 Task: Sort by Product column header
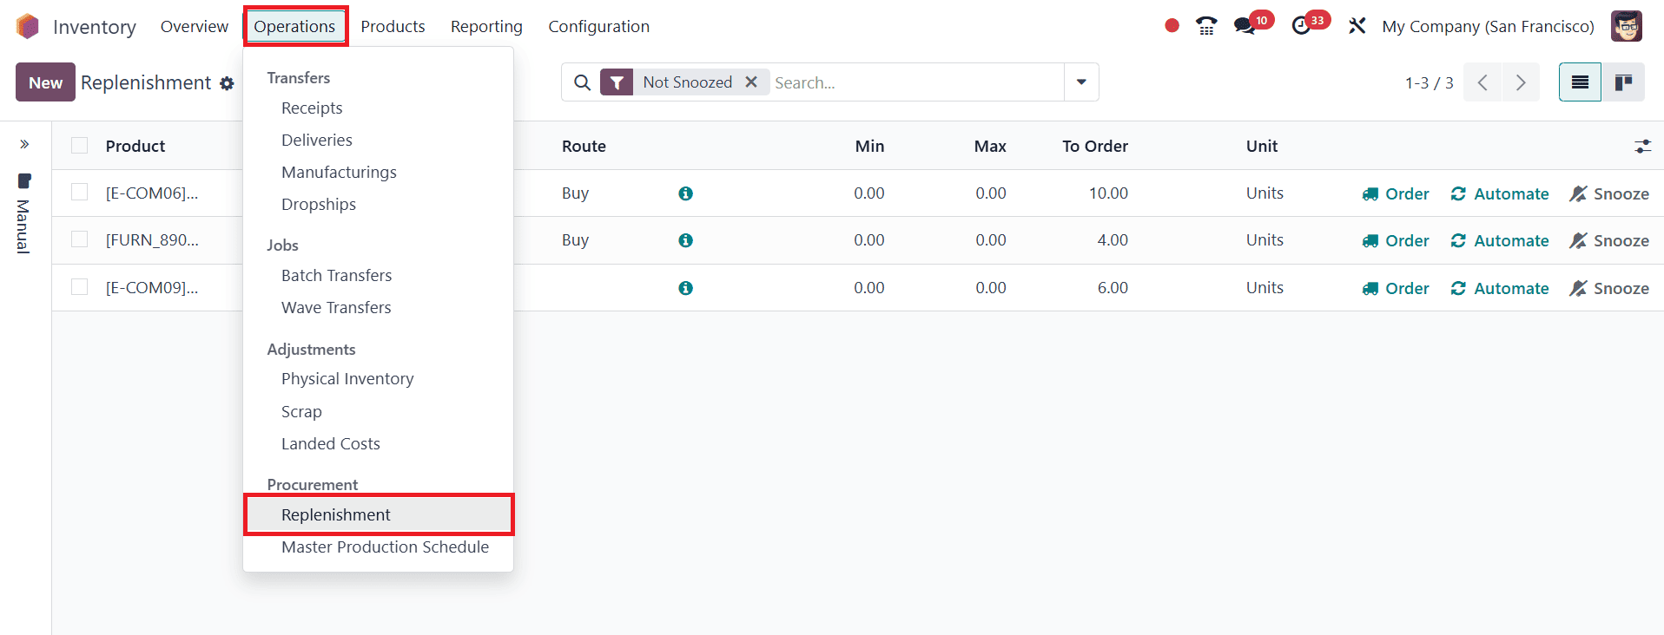[135, 146]
